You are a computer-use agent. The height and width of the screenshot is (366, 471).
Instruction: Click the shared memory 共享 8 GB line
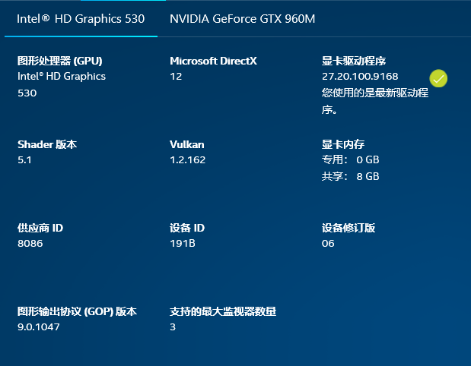point(350,177)
